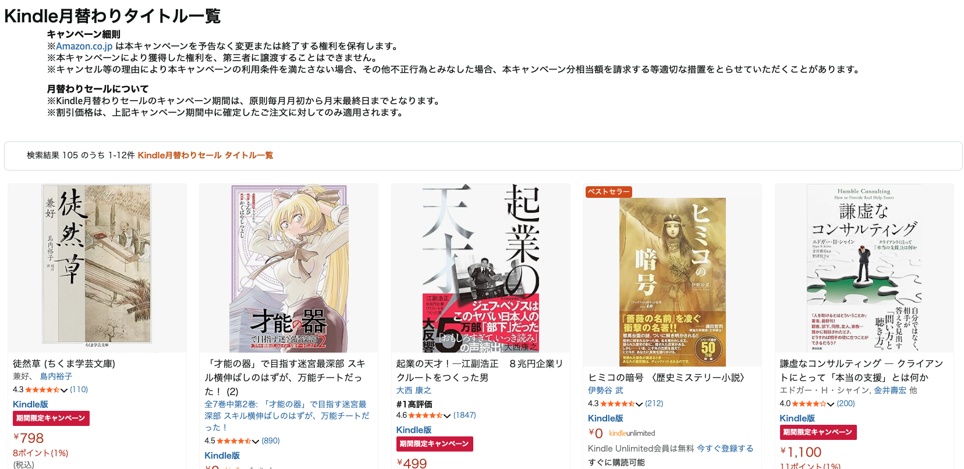Click the 4.3 star rating icons for 徒然草
This screenshot has width=964, height=469.
coord(42,390)
